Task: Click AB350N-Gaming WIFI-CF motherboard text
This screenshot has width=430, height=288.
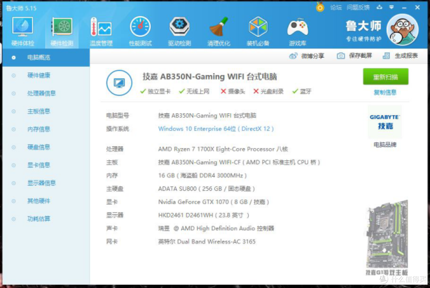Action: coord(239,162)
